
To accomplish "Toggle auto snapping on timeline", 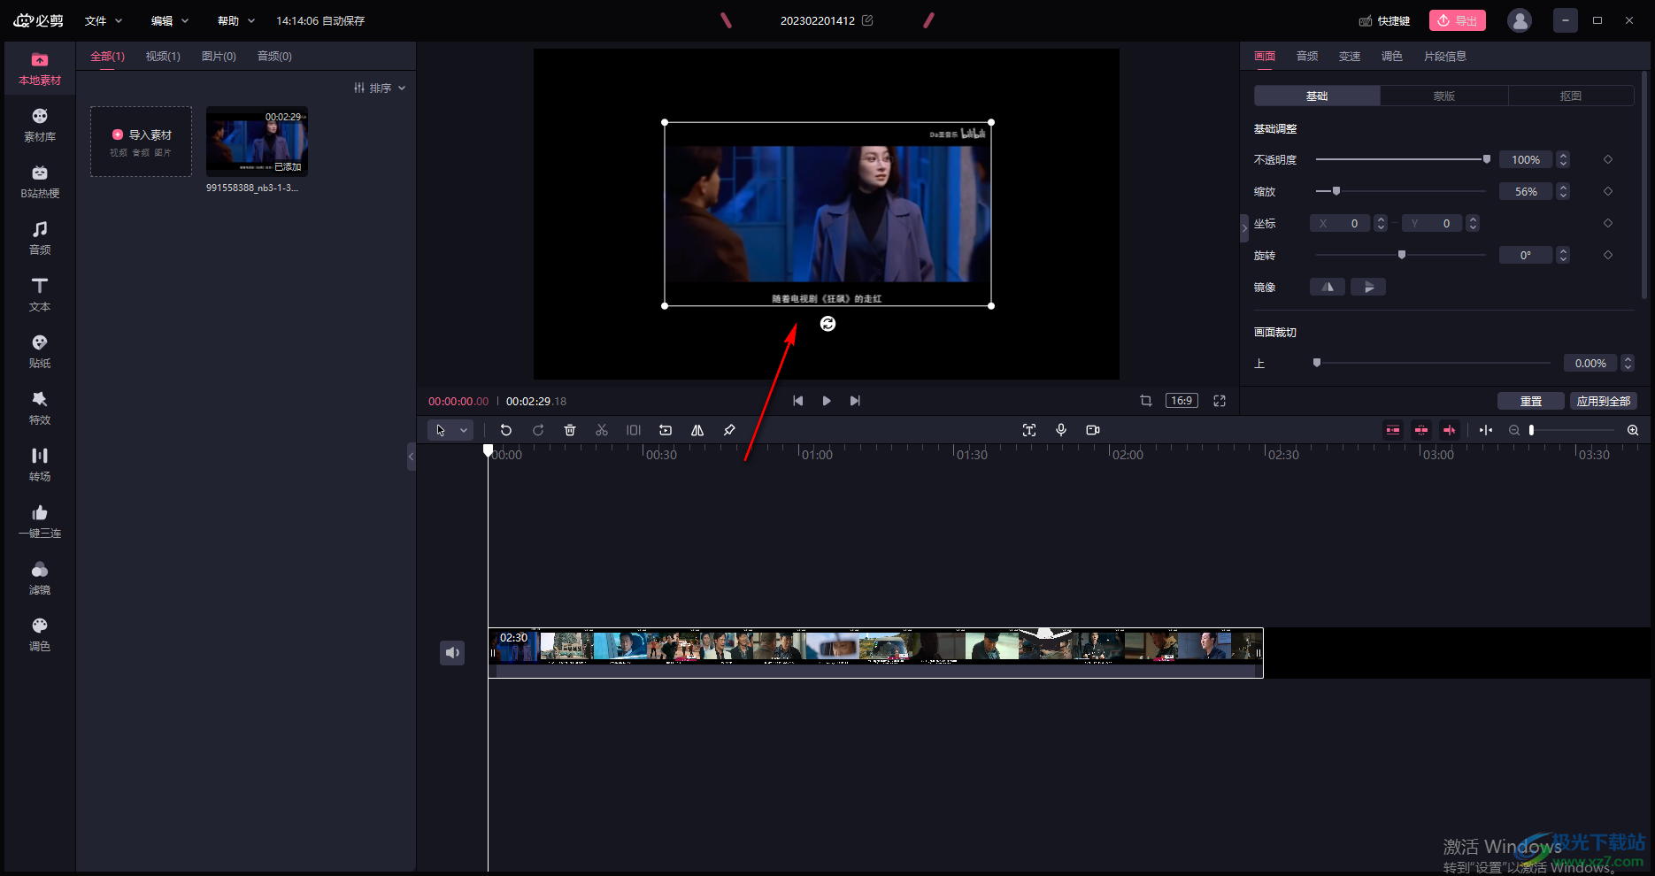I will 1421,430.
